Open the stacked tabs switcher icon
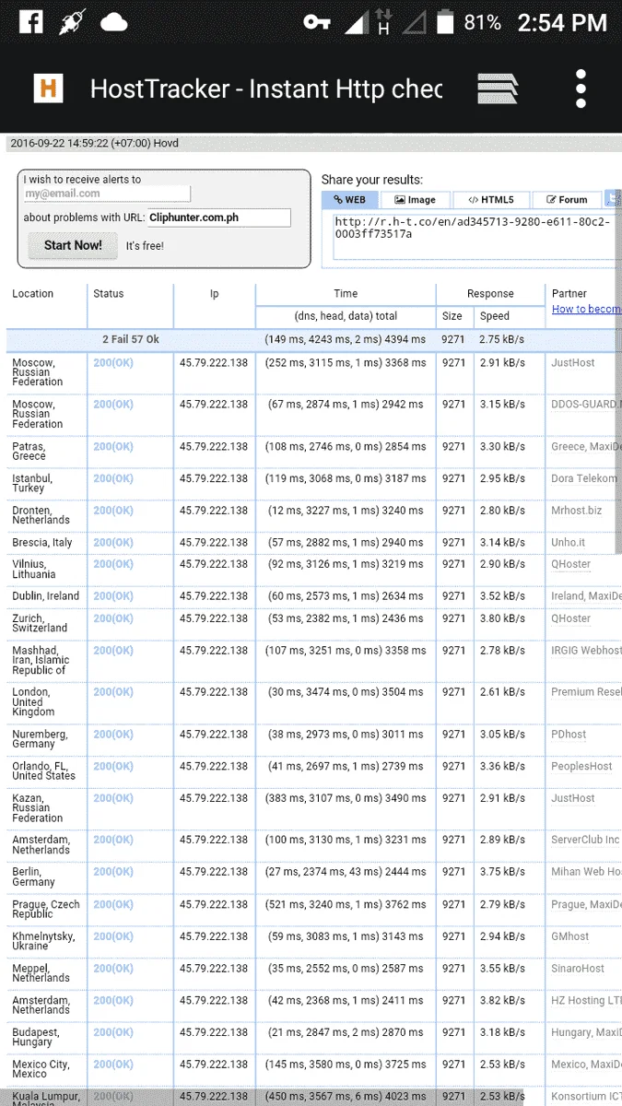This screenshot has width=622, height=1106. coord(498,88)
